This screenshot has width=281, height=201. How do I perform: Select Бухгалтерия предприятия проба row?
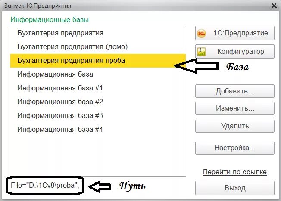point(98,61)
